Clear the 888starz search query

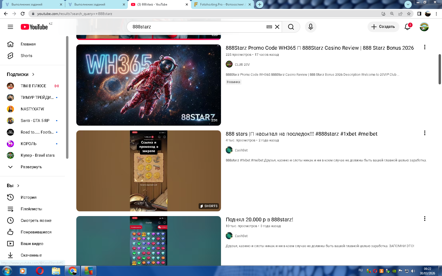(x=277, y=27)
